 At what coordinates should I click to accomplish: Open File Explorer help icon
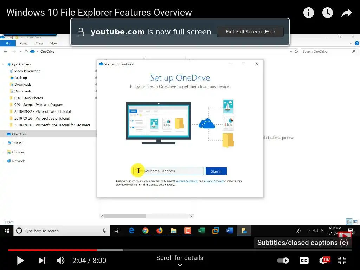tap(357, 43)
